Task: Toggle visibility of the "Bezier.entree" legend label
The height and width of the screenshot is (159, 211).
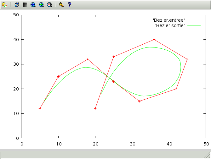Action: [x=168, y=20]
